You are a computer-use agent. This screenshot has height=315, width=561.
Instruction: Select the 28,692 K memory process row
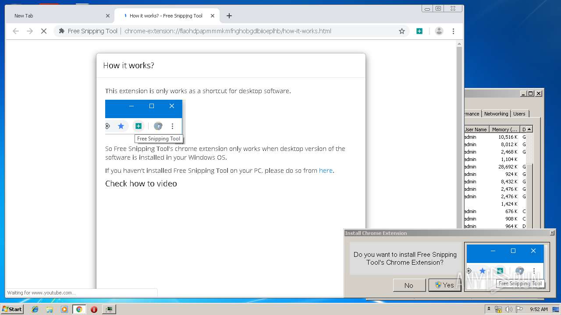pos(495,167)
